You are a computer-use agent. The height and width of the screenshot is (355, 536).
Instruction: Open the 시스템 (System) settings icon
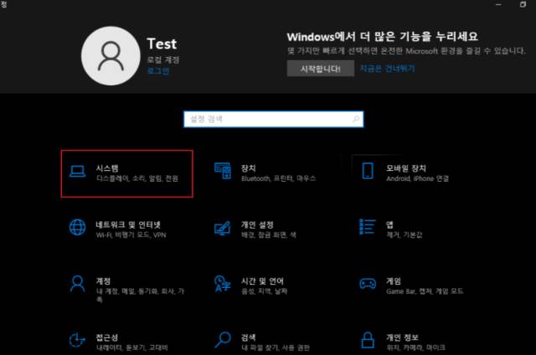78,172
